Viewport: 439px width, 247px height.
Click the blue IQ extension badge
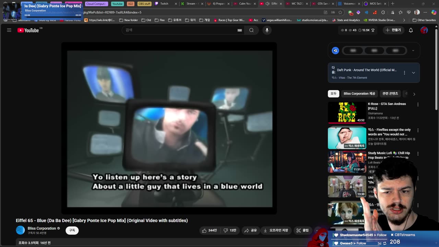tap(335, 50)
